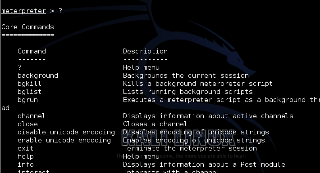Click the 'info' command name
The height and width of the screenshot is (173, 320).
click(x=26, y=164)
